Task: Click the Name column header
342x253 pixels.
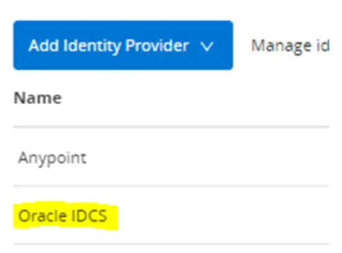Action: (x=38, y=98)
